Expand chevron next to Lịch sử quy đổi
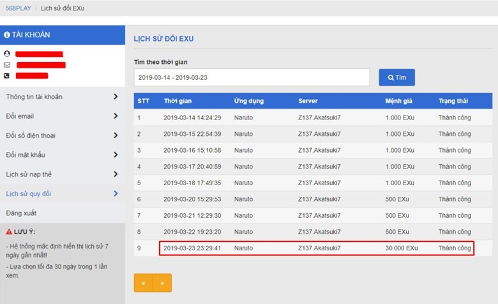This screenshot has width=498, height=304. click(x=116, y=194)
